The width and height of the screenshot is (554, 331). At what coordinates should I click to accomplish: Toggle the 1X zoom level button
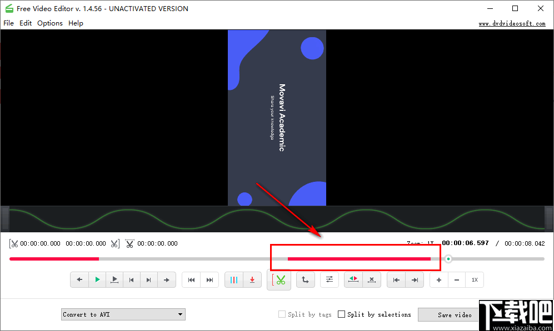(475, 279)
